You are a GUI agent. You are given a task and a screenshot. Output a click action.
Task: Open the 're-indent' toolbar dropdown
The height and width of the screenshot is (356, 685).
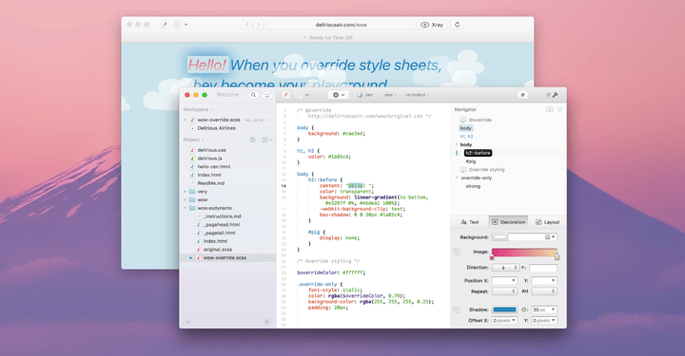[x=418, y=95]
